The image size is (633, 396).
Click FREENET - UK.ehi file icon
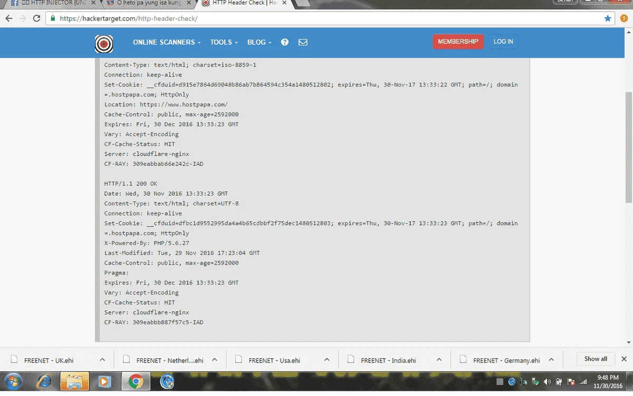coord(15,360)
